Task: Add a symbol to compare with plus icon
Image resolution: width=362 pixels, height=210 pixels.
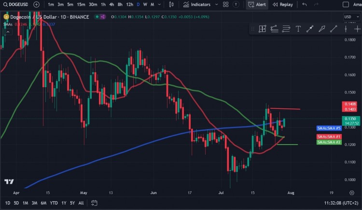Action: (x=36, y=4)
